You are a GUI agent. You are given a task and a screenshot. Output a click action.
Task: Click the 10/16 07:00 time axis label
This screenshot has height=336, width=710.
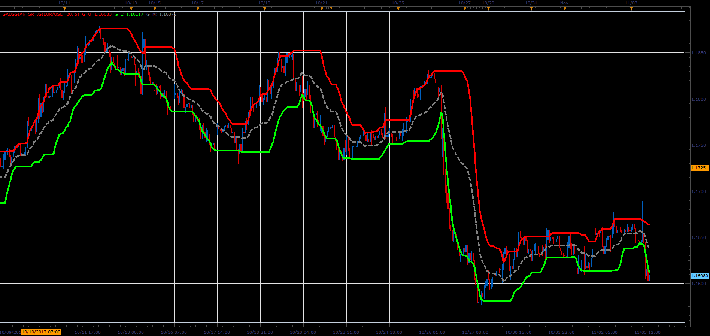click(x=174, y=332)
